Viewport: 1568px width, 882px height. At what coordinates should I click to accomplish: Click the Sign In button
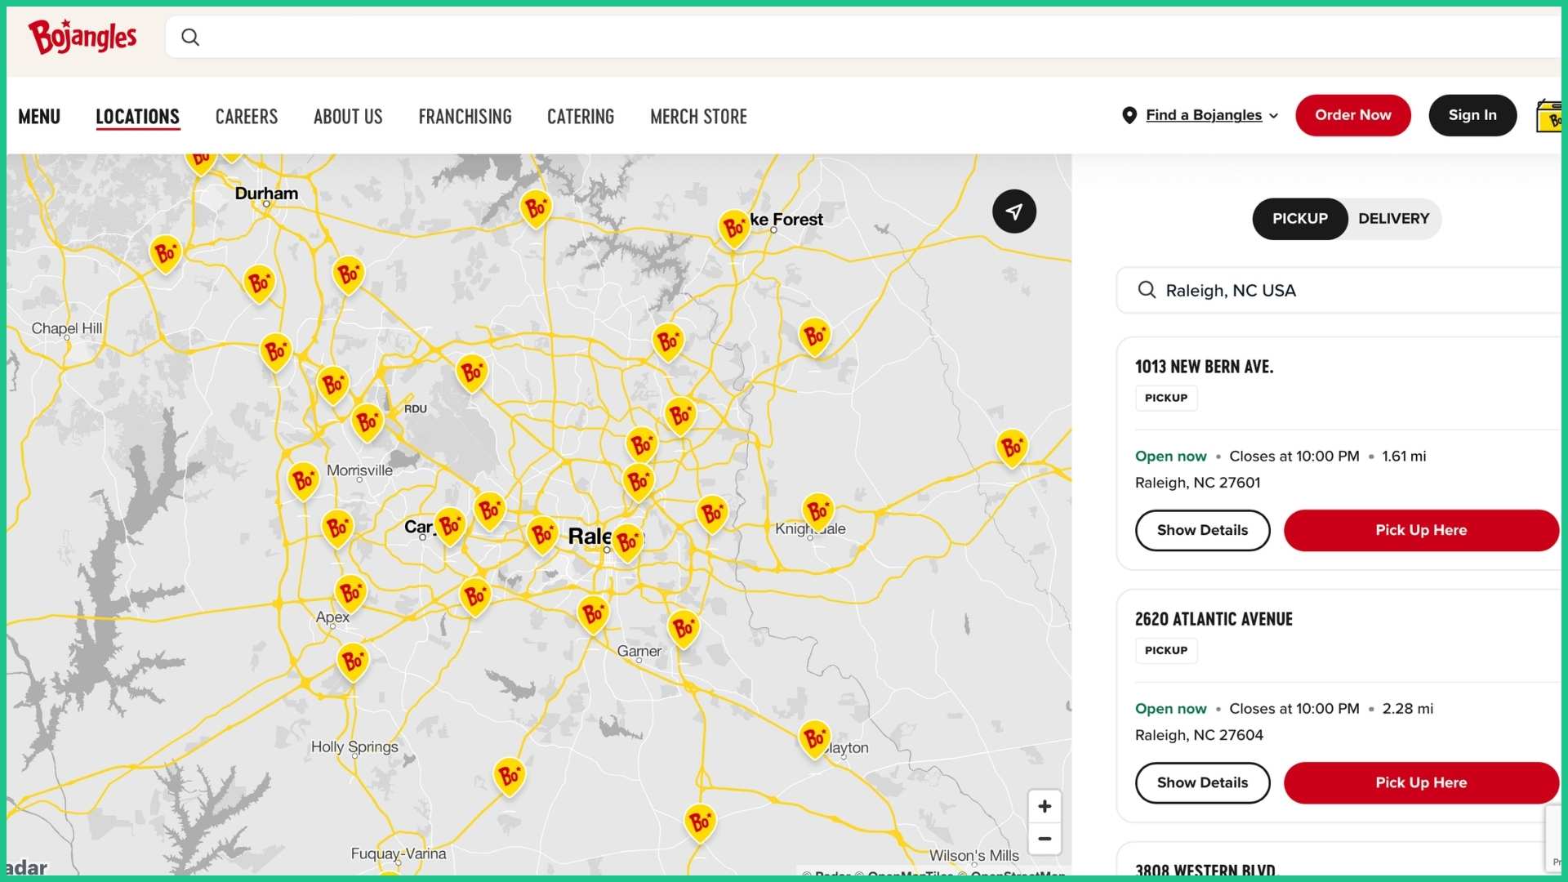pyautogui.click(x=1472, y=115)
